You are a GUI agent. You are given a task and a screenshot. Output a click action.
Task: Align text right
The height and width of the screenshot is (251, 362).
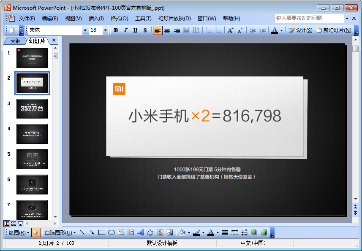177,30
